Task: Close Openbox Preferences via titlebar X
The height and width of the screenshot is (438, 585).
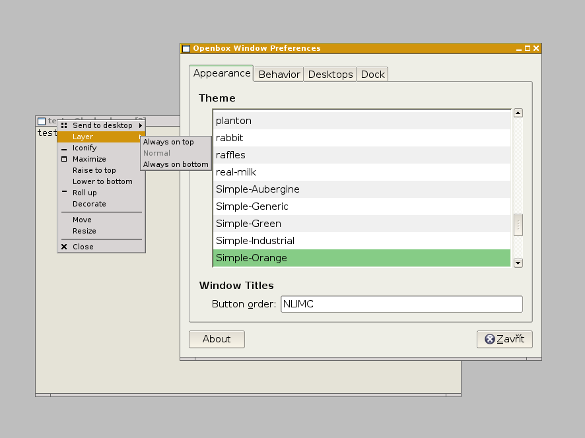Action: pos(536,48)
